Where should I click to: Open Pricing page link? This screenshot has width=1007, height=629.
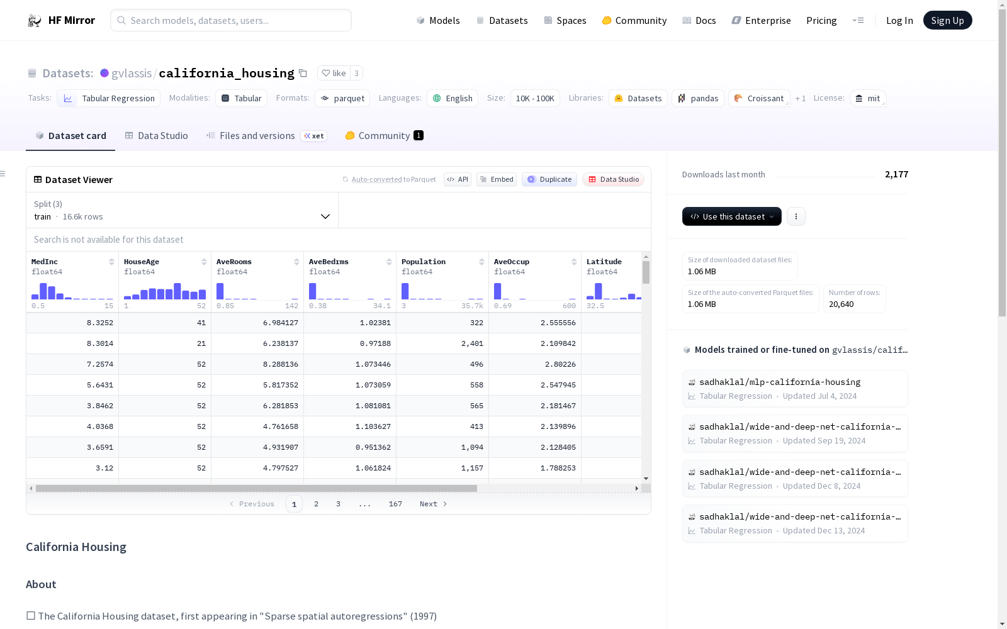click(x=821, y=21)
